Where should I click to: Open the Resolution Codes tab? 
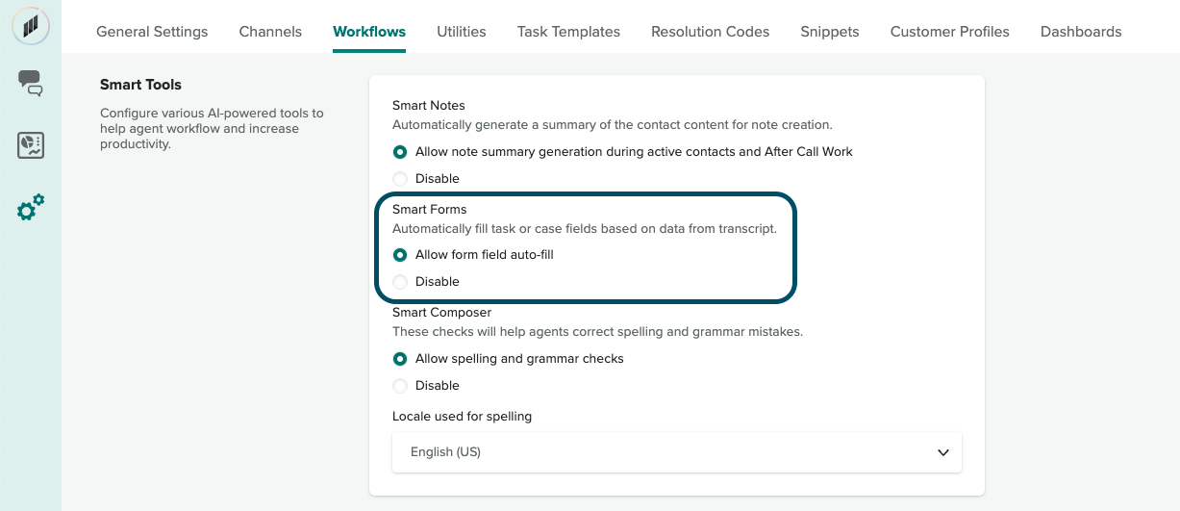[710, 32]
